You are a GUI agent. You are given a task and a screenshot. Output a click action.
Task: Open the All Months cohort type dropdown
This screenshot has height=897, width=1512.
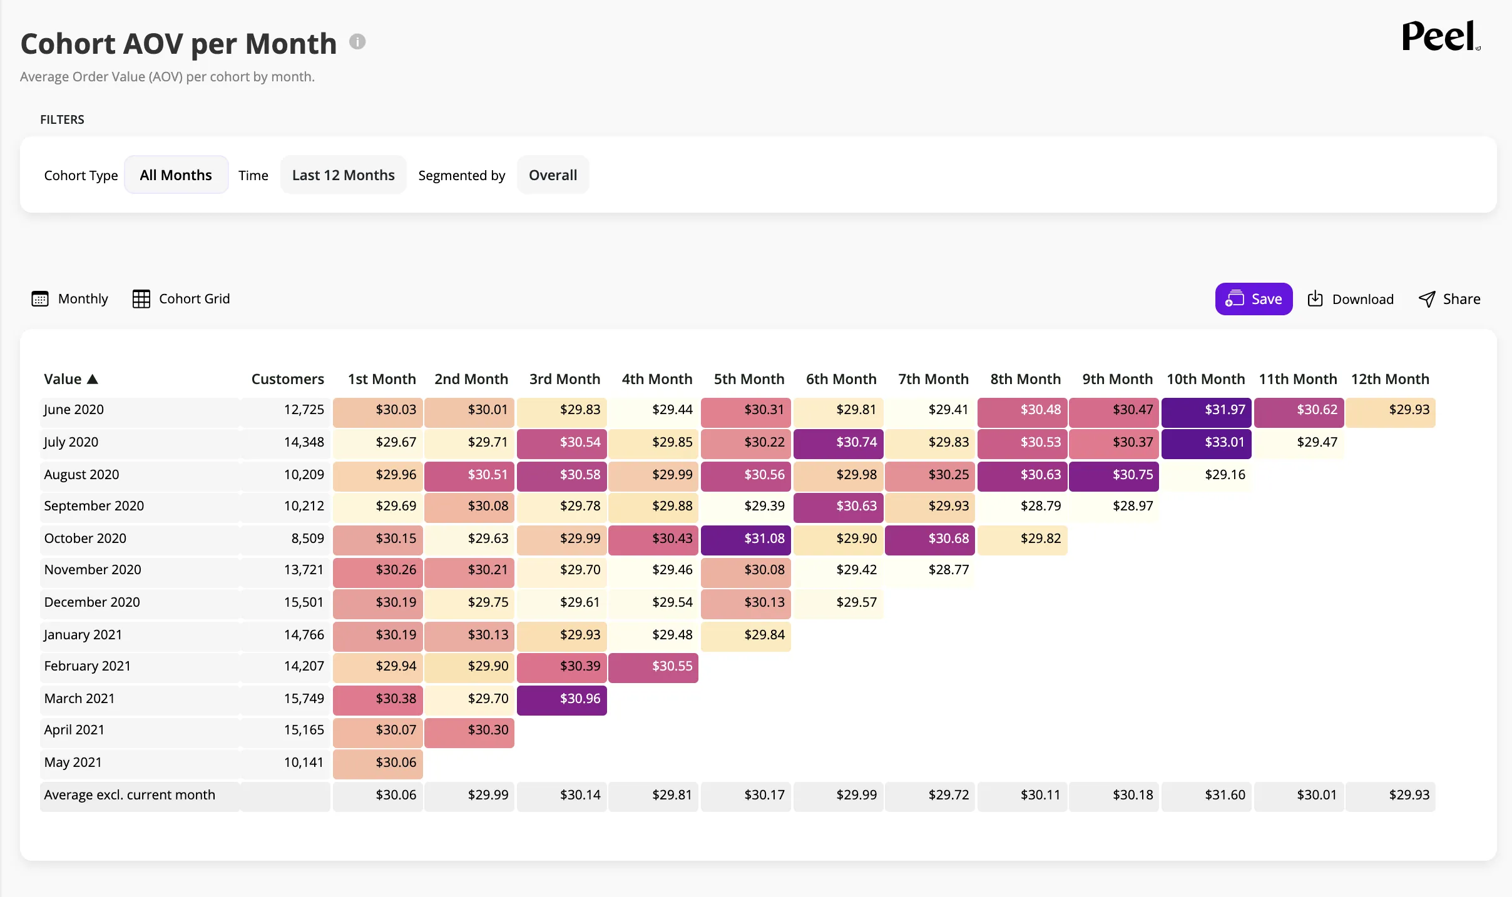pos(176,175)
